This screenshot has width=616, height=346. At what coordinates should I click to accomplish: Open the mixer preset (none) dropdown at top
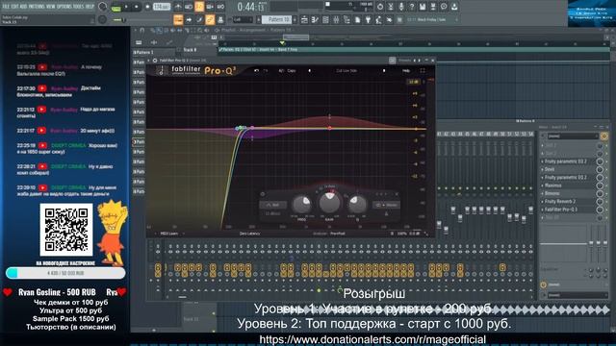coord(573,136)
